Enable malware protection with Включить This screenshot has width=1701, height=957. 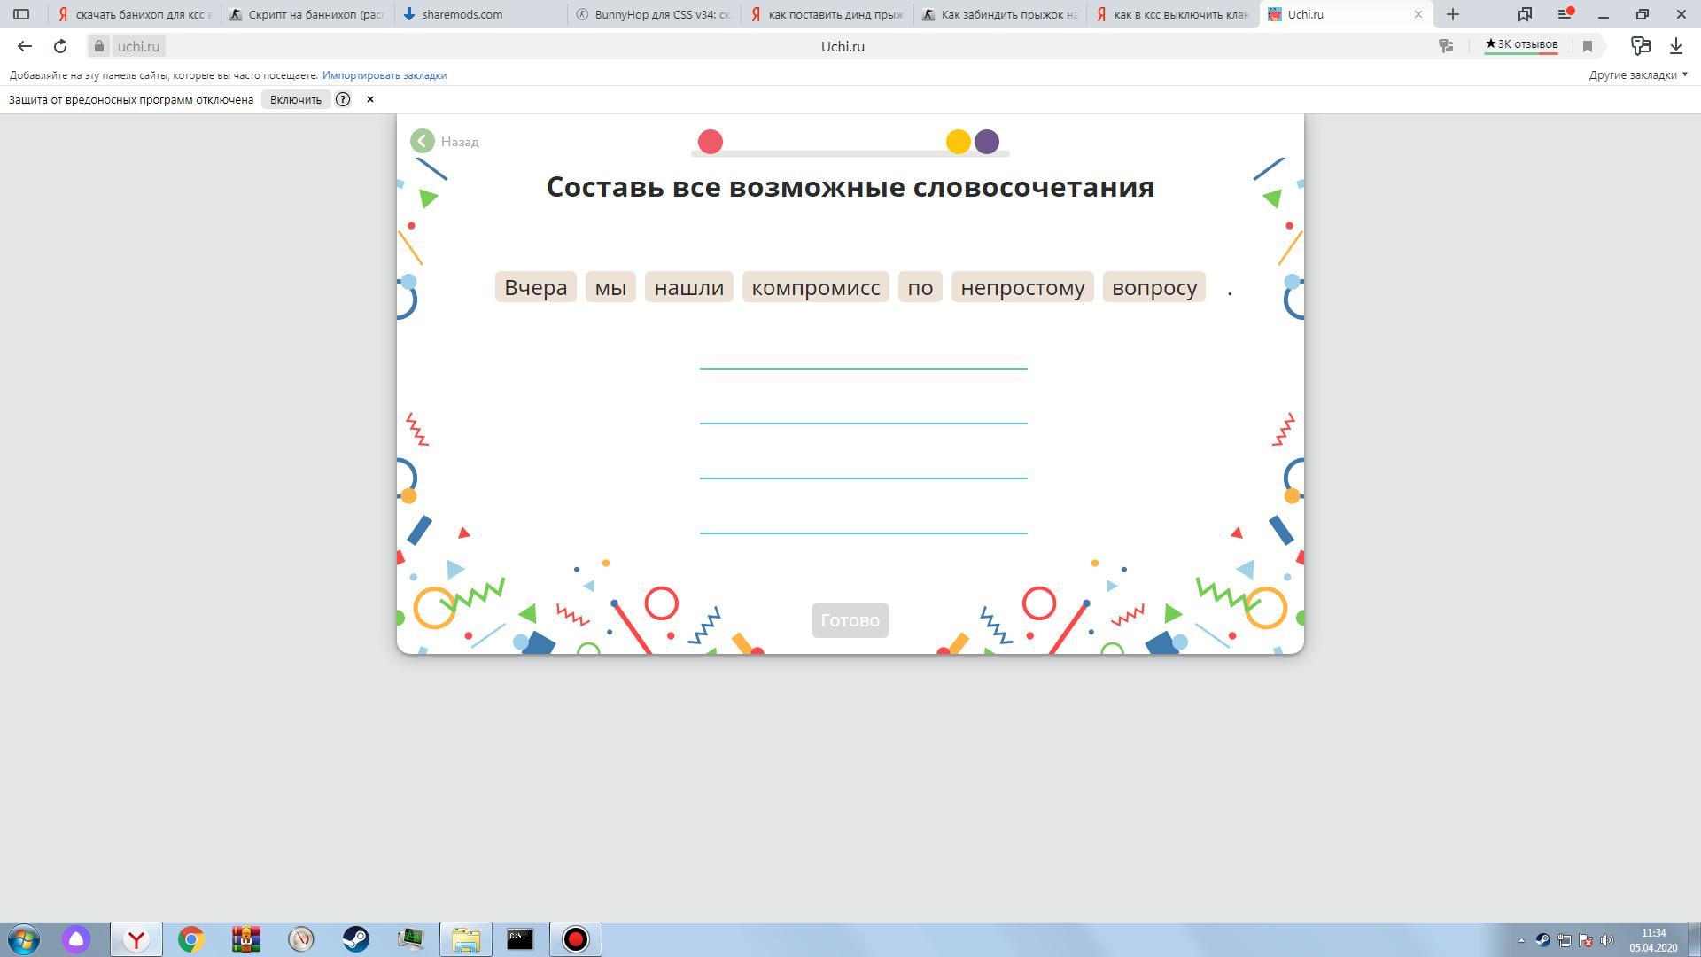click(295, 99)
